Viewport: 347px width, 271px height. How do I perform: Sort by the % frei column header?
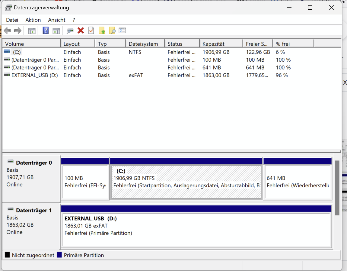coord(294,44)
